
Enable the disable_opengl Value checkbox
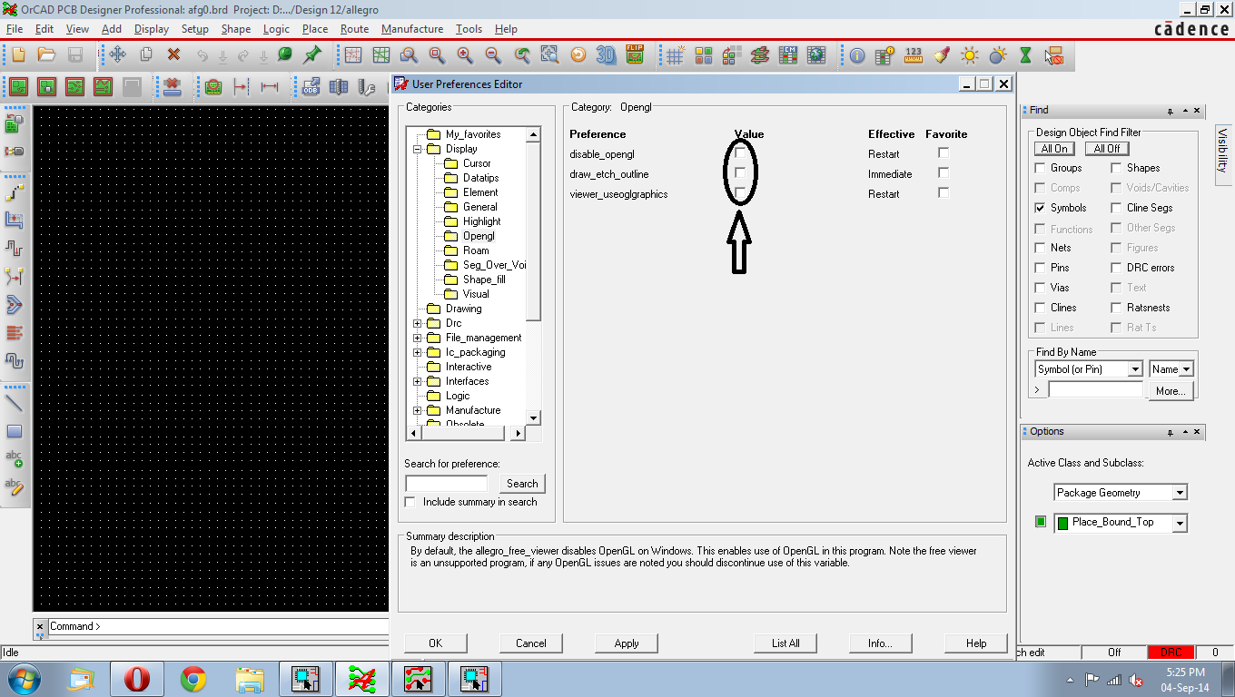point(740,153)
